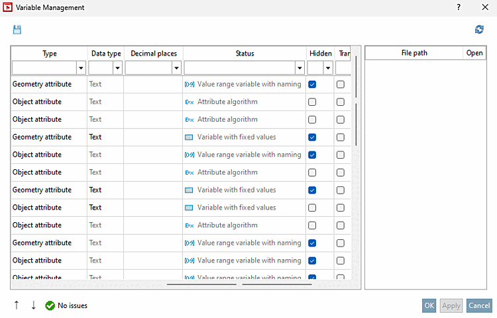Click the File path column header
Image resolution: width=497 pixels, height=318 pixels.
414,54
